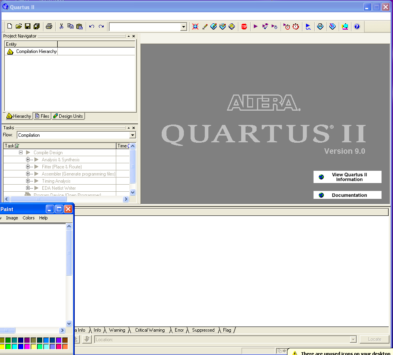Save the current file via floppy icon
393x355 pixels.
tap(28, 26)
